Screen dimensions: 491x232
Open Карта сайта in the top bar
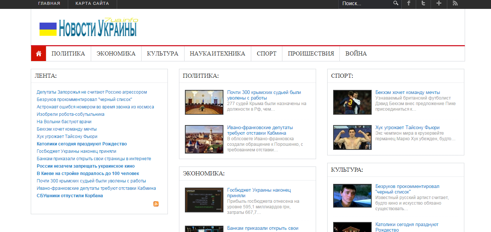click(92, 3)
